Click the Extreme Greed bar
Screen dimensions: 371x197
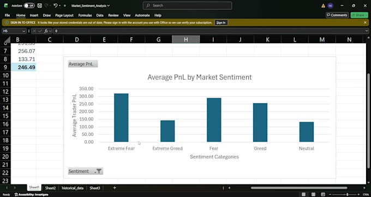click(x=167, y=131)
